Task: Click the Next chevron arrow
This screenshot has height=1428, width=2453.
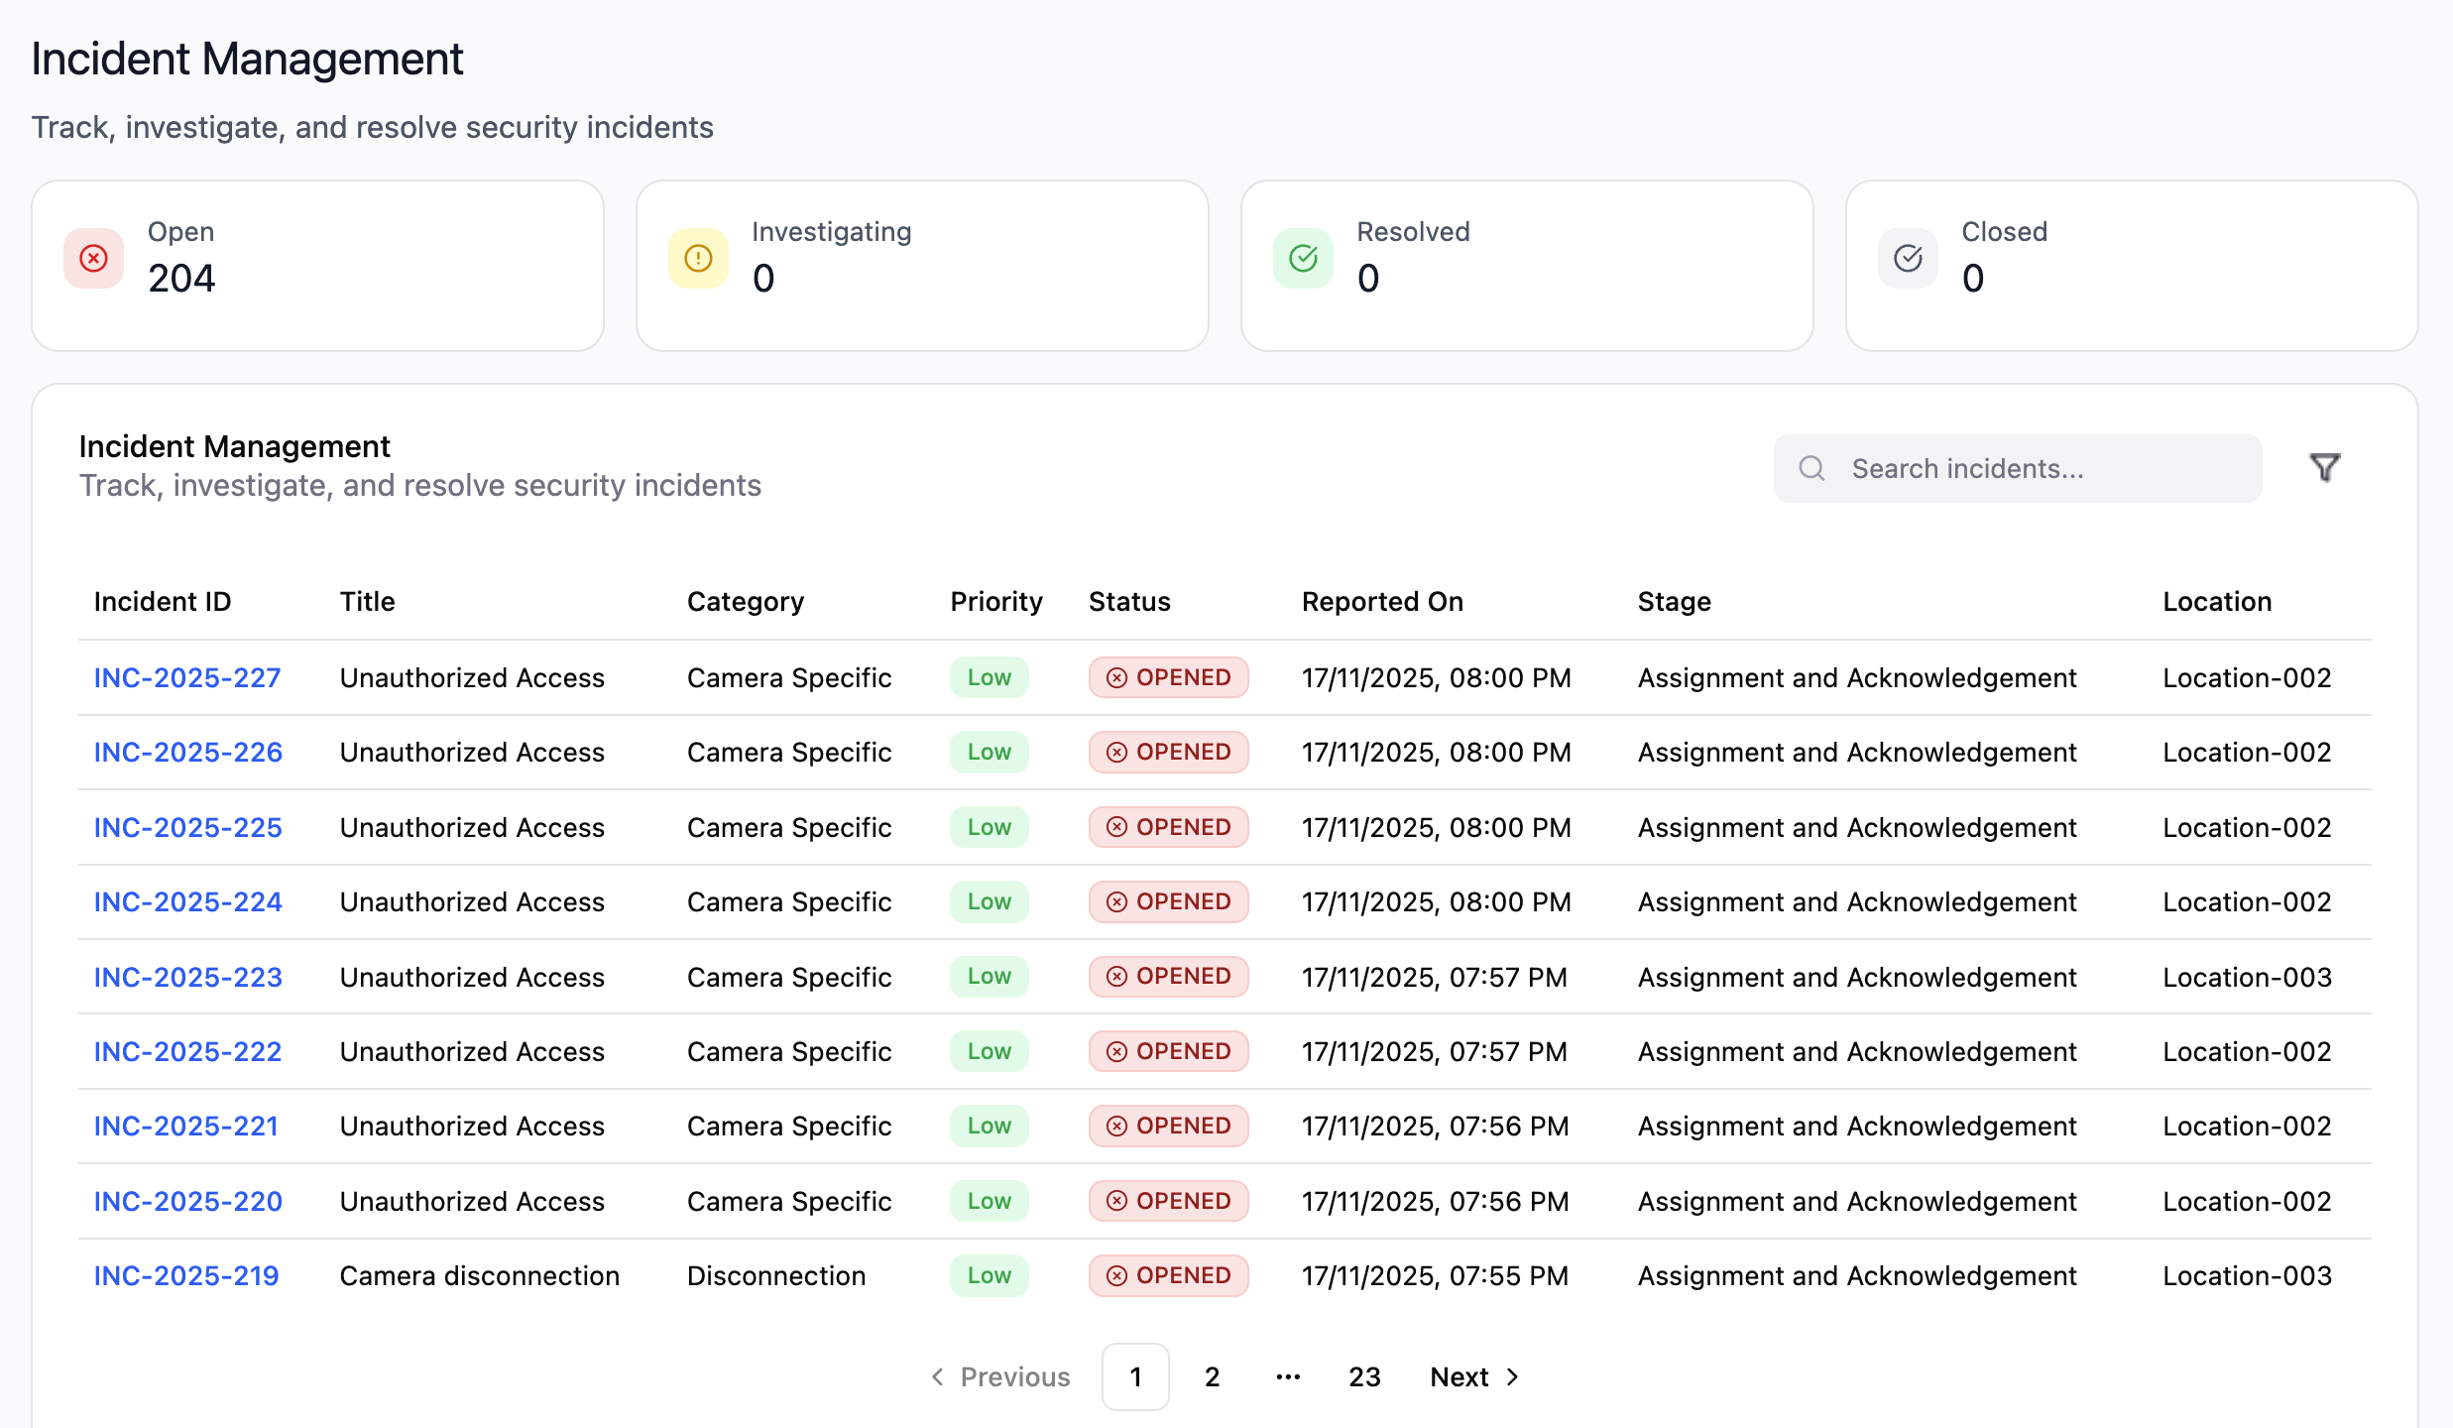Action: click(1513, 1376)
